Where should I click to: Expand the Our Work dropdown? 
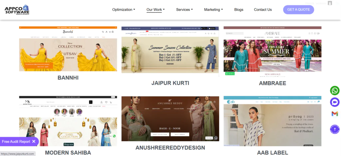click(156, 10)
